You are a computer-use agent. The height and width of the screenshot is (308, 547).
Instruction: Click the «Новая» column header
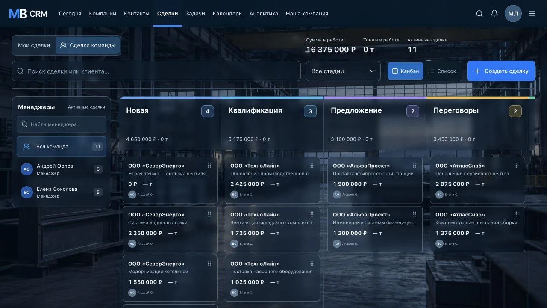(x=137, y=110)
